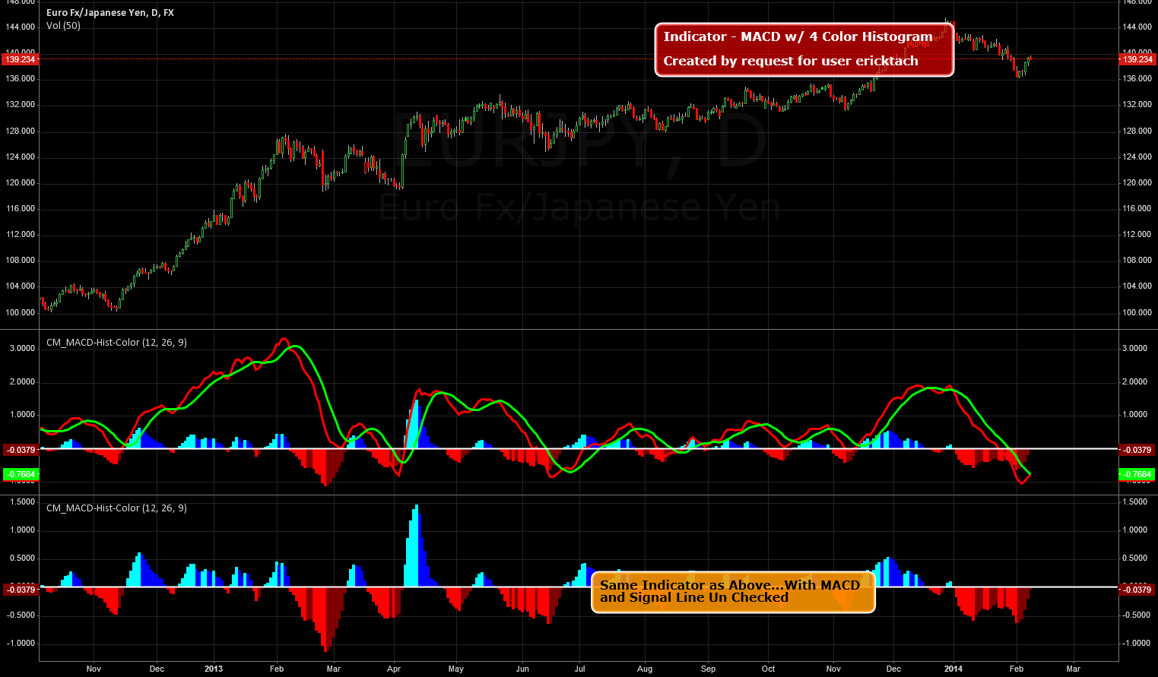This screenshot has width=1158, height=677.
Task: Select the green -0.7684 value label
Action: coord(19,474)
